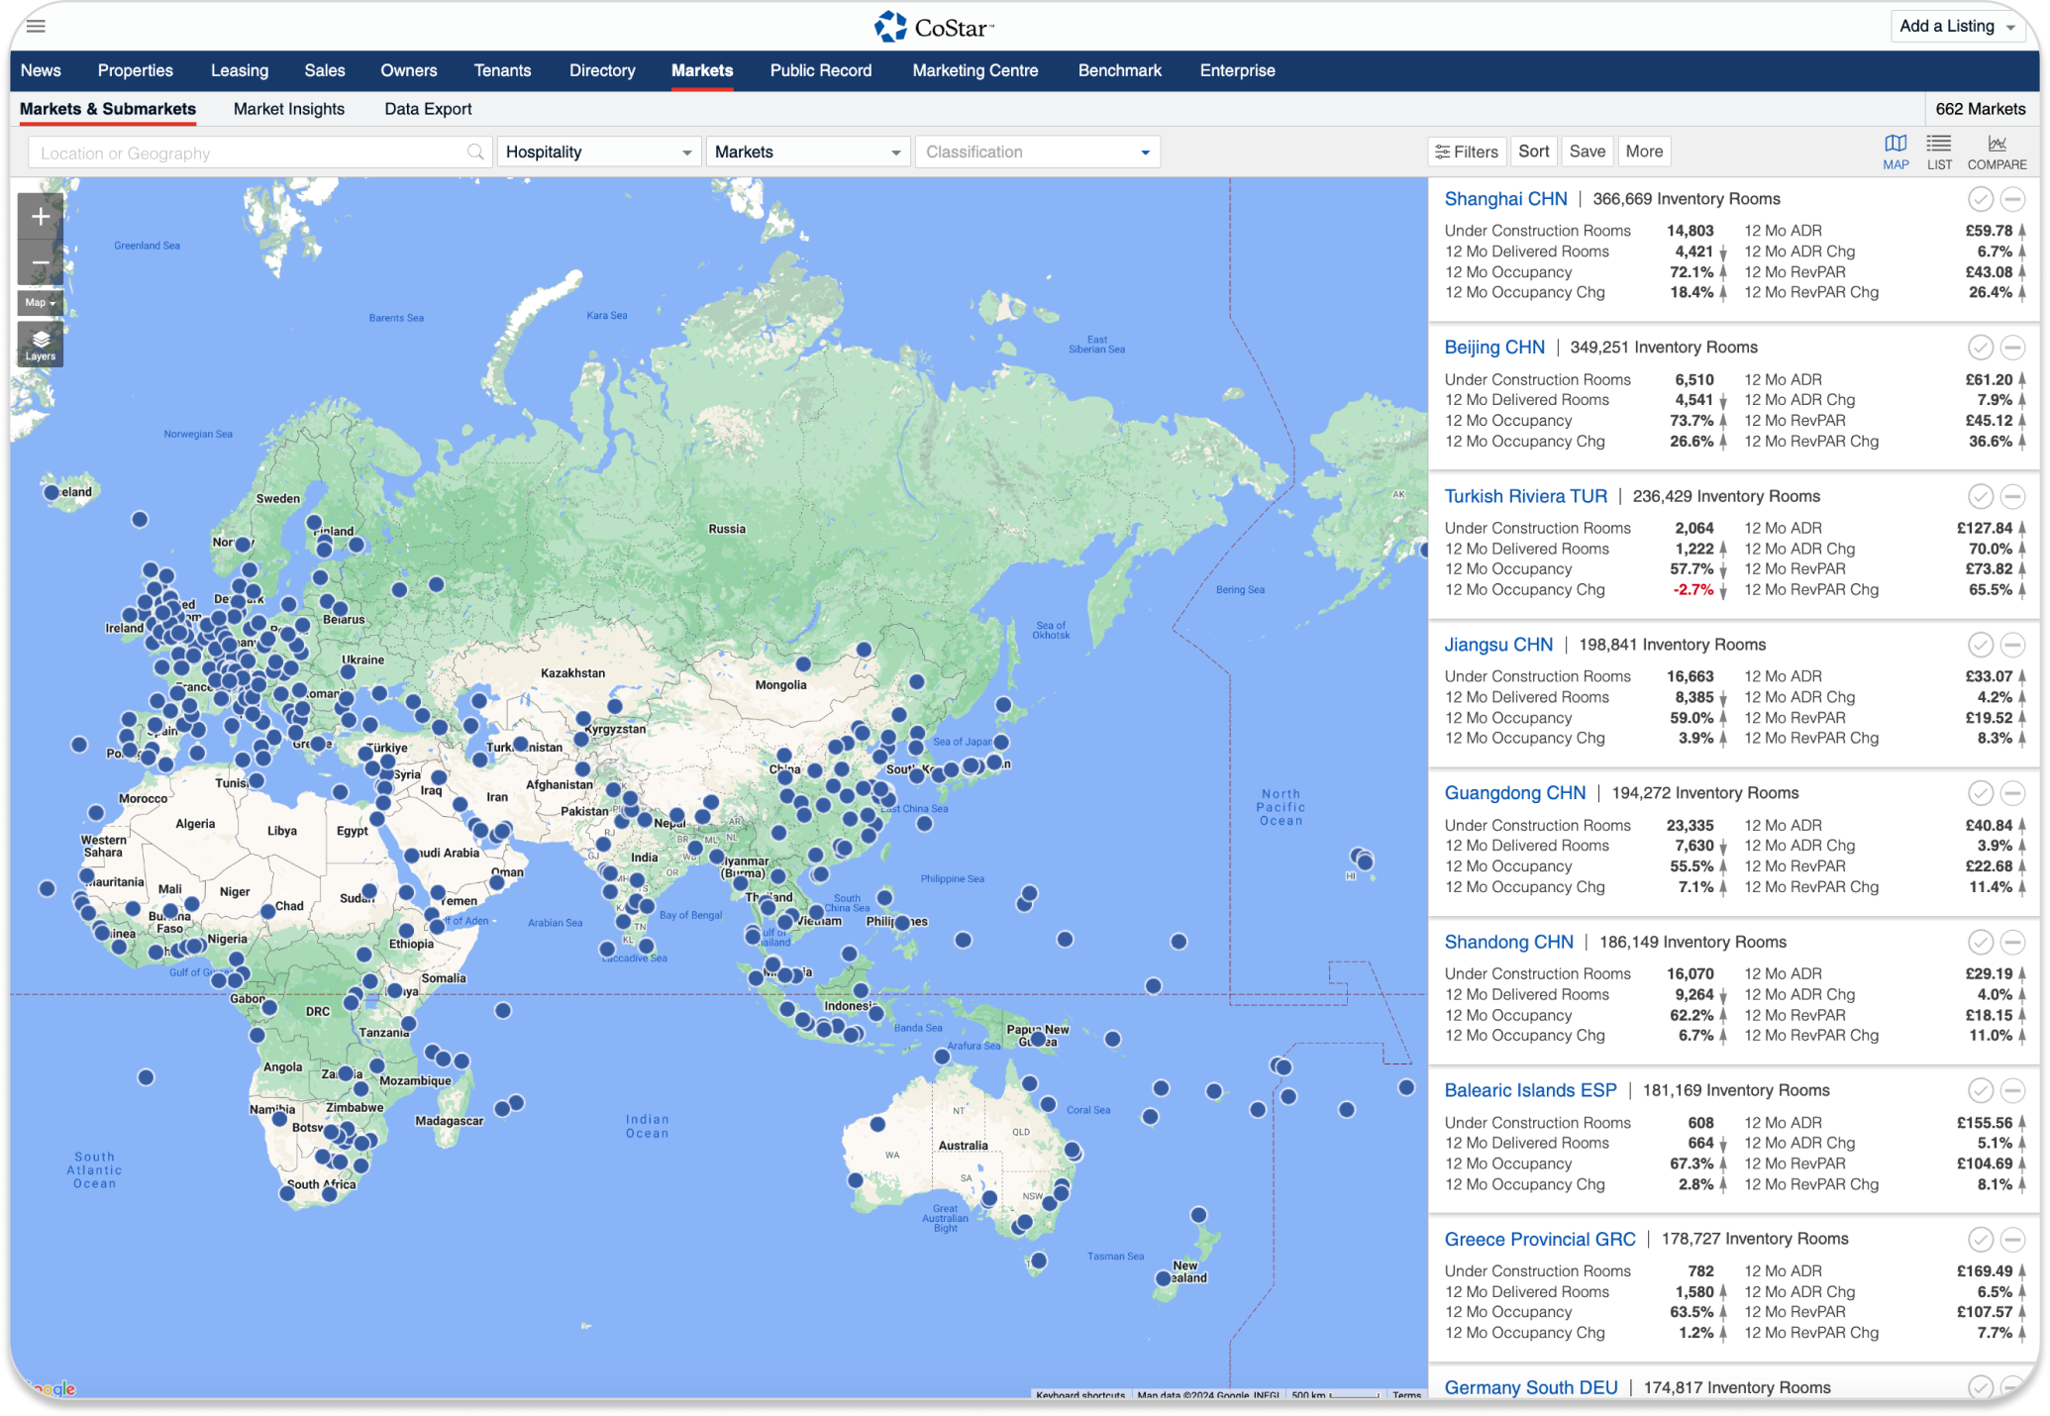Open the Benchmark menu
This screenshot has width=2050, height=1416.
[1119, 70]
